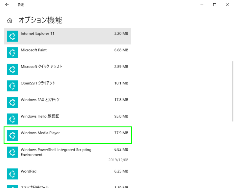The height and width of the screenshot is (188, 234).
Task: Click the Microsoft クイック アシスト feature icon
Action: click(x=12, y=69)
